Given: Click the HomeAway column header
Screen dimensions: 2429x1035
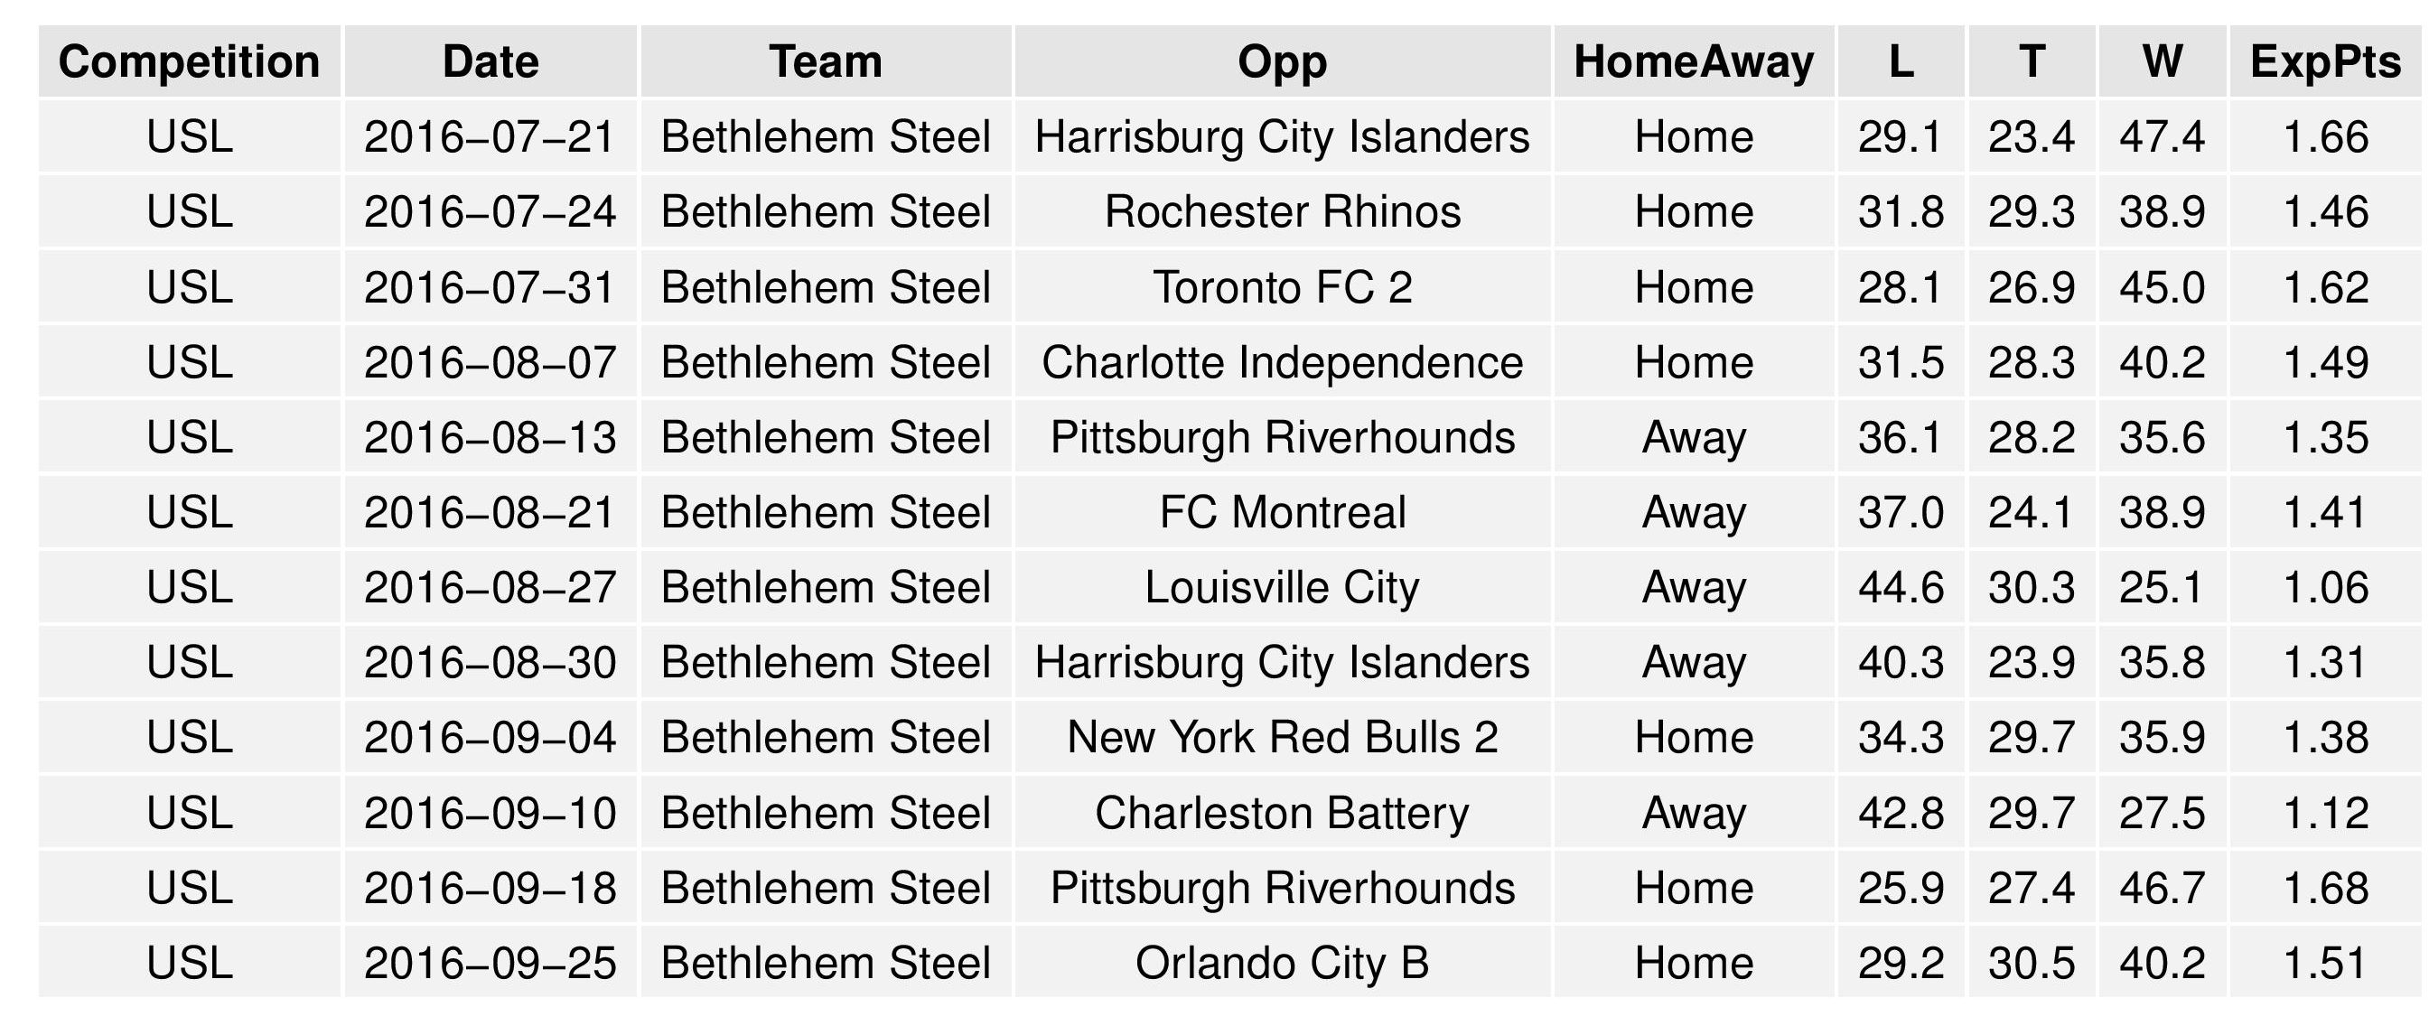Looking at the screenshot, I should pos(1694,62).
